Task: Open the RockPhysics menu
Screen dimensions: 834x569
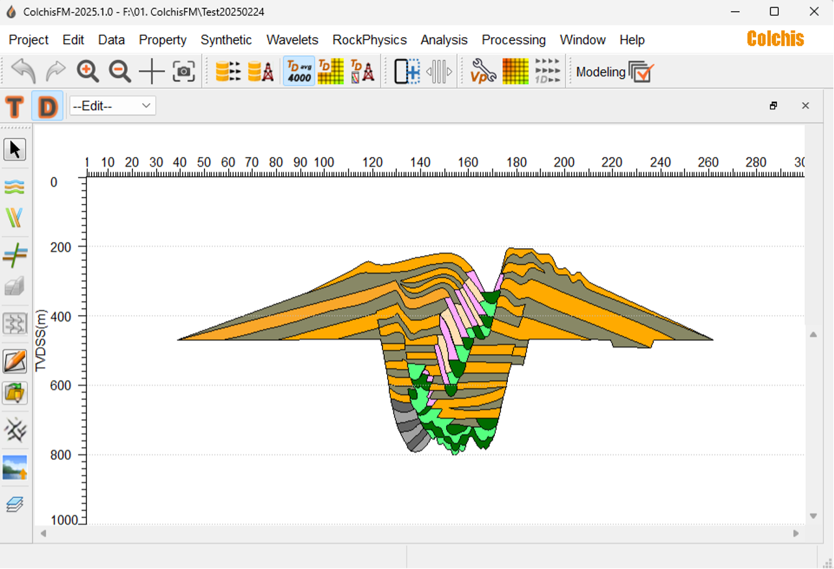Action: point(370,40)
